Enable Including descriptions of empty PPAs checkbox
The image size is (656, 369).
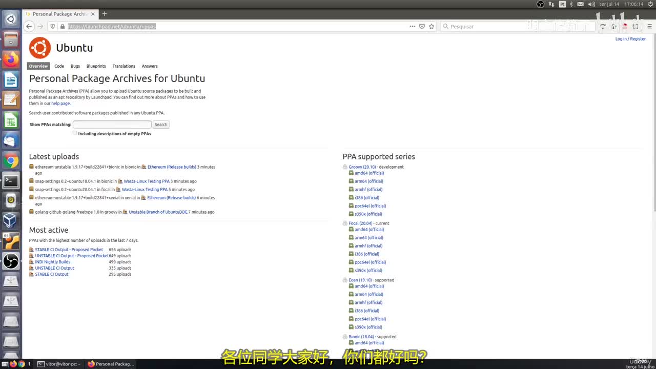75,133
